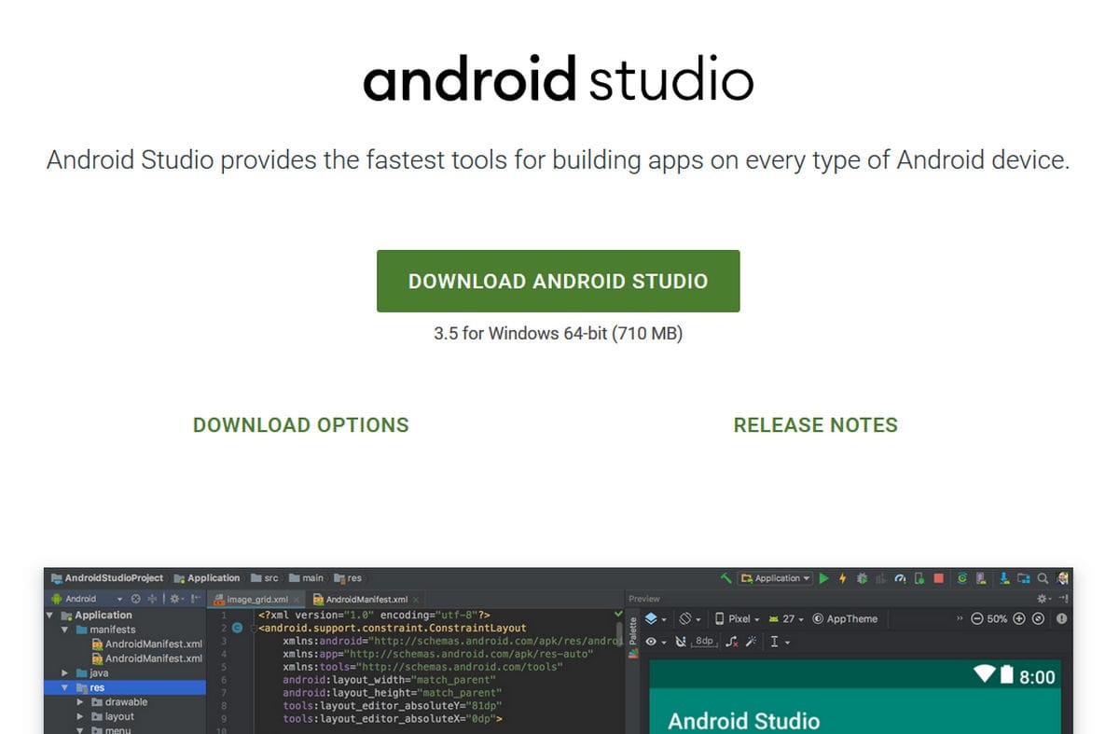Click the SDK Manager download arrow icon

[1004, 578]
